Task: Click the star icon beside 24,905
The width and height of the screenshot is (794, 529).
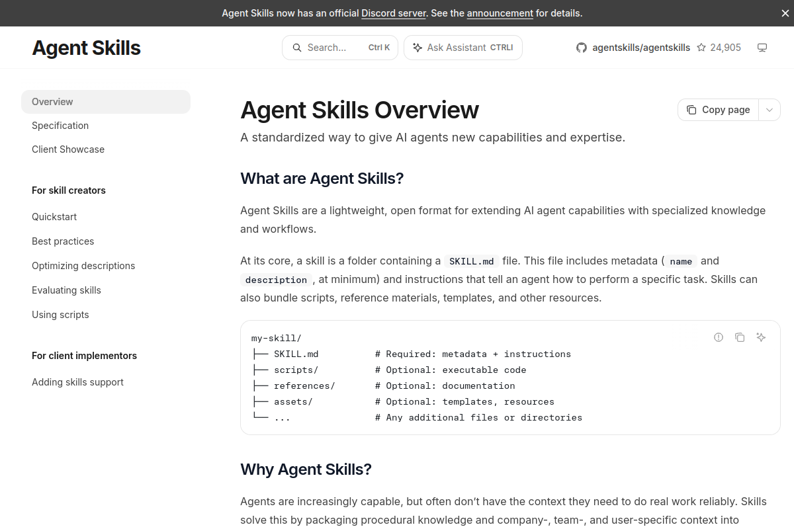Action: pos(701,48)
